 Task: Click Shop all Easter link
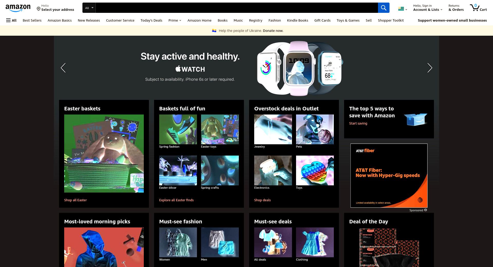point(75,200)
